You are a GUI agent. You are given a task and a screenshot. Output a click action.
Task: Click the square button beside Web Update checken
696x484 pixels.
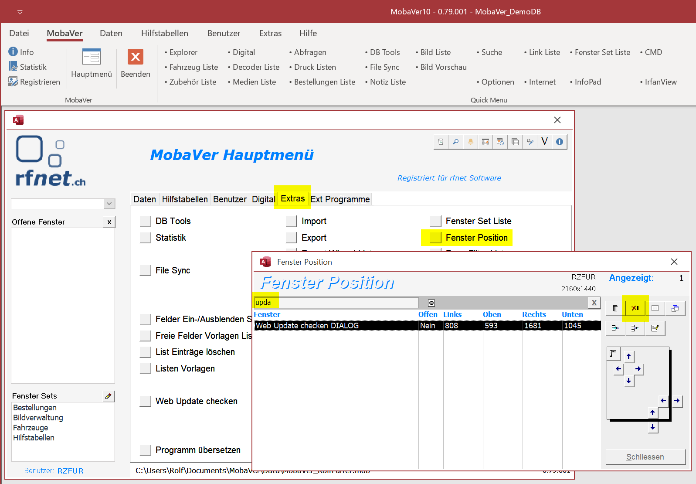point(146,401)
